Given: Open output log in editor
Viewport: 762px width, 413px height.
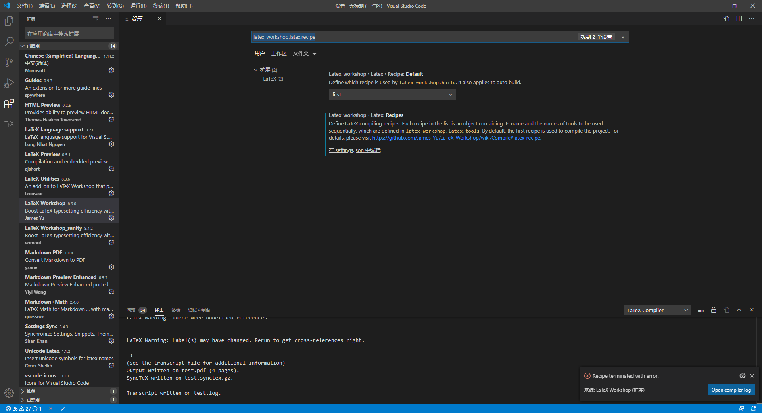Looking at the screenshot, I should point(726,310).
